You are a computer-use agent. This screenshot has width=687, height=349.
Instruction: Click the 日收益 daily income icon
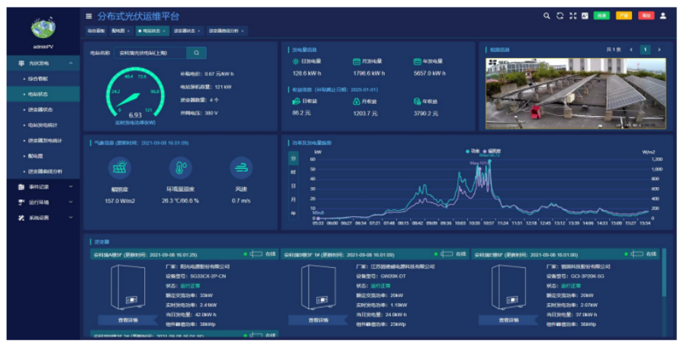coord(296,102)
